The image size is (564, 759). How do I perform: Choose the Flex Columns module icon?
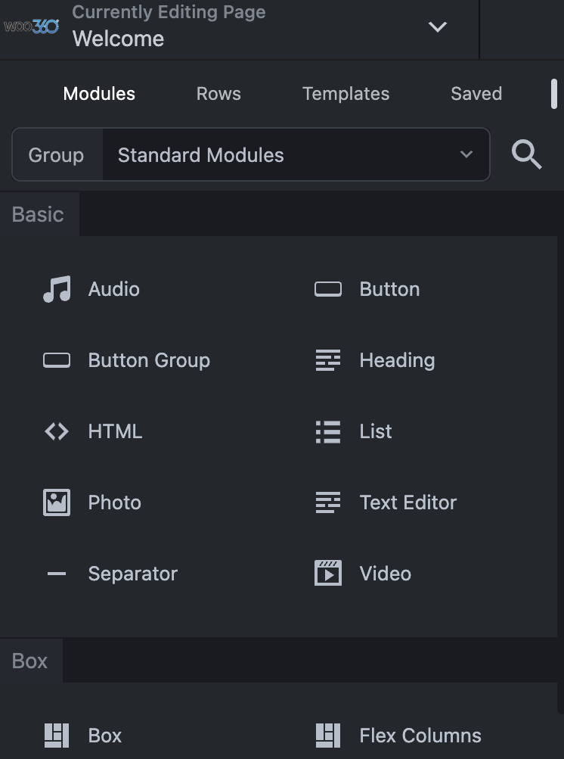coord(328,735)
